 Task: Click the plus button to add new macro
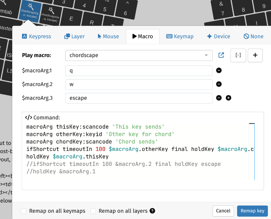click(x=255, y=55)
